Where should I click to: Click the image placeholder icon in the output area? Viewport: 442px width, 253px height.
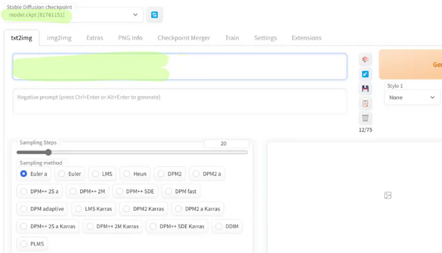[x=388, y=195]
